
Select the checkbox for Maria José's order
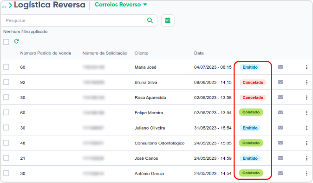(x=6, y=67)
